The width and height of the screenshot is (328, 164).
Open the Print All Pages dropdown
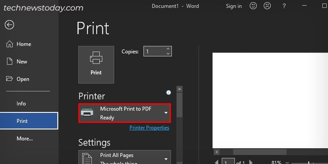[x=125, y=157]
